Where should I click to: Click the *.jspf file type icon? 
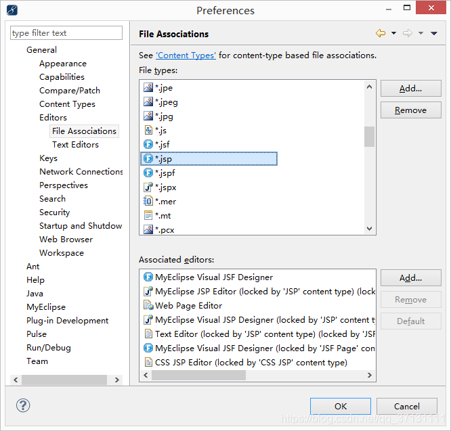pyautogui.click(x=148, y=173)
